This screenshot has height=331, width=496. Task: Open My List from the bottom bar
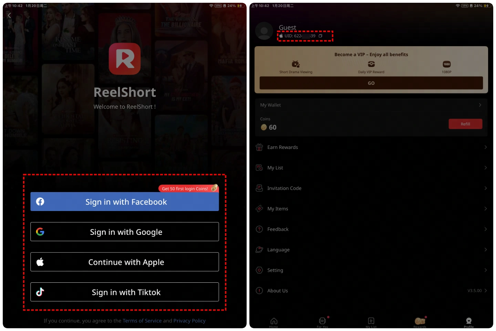click(371, 323)
